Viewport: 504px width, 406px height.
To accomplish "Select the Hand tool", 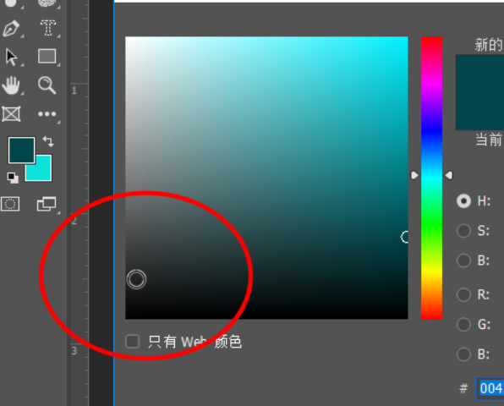I will (11, 85).
